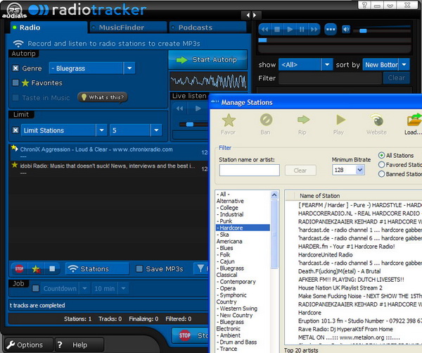Click the Ban icon in Manage Stations
422x353 pixels.
click(266, 120)
